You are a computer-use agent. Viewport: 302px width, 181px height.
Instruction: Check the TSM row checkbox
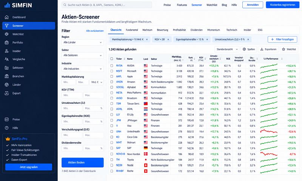point(112,103)
